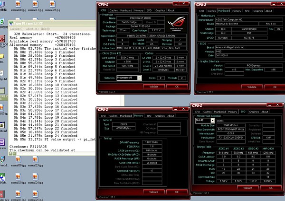Click the Core Speed value 6034.3 MHz
Viewport: 285px width, 201px height.
[x=127, y=58]
